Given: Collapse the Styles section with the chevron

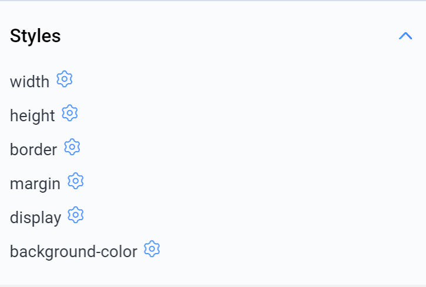Looking at the screenshot, I should 405,36.
